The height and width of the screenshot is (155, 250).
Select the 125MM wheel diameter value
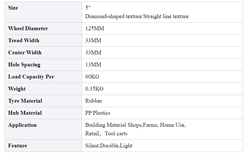[95, 28]
